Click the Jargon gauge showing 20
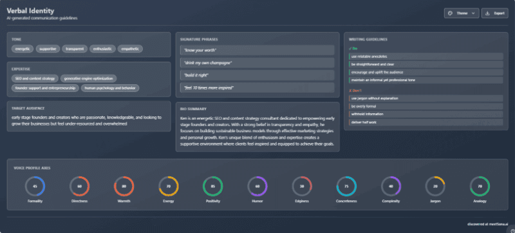The height and width of the screenshot is (233, 515). click(x=435, y=186)
